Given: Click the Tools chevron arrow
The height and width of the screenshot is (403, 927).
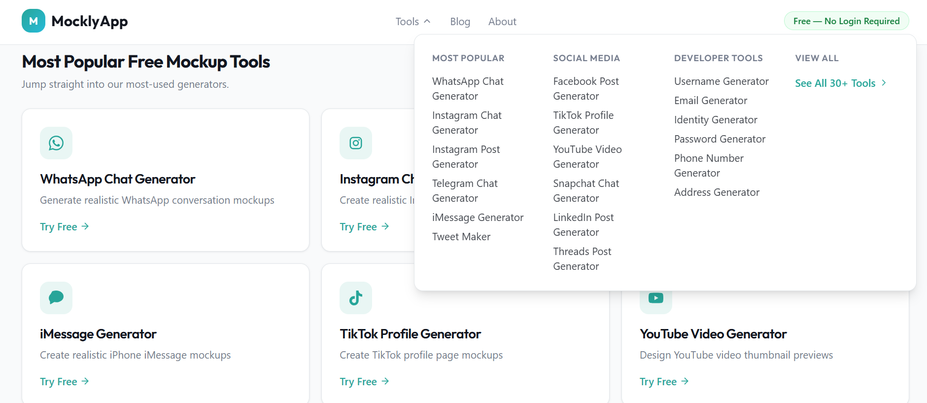Looking at the screenshot, I should tap(427, 21).
